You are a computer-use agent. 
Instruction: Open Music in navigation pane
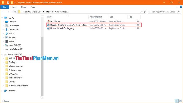pyautogui.click(x=11, y=33)
